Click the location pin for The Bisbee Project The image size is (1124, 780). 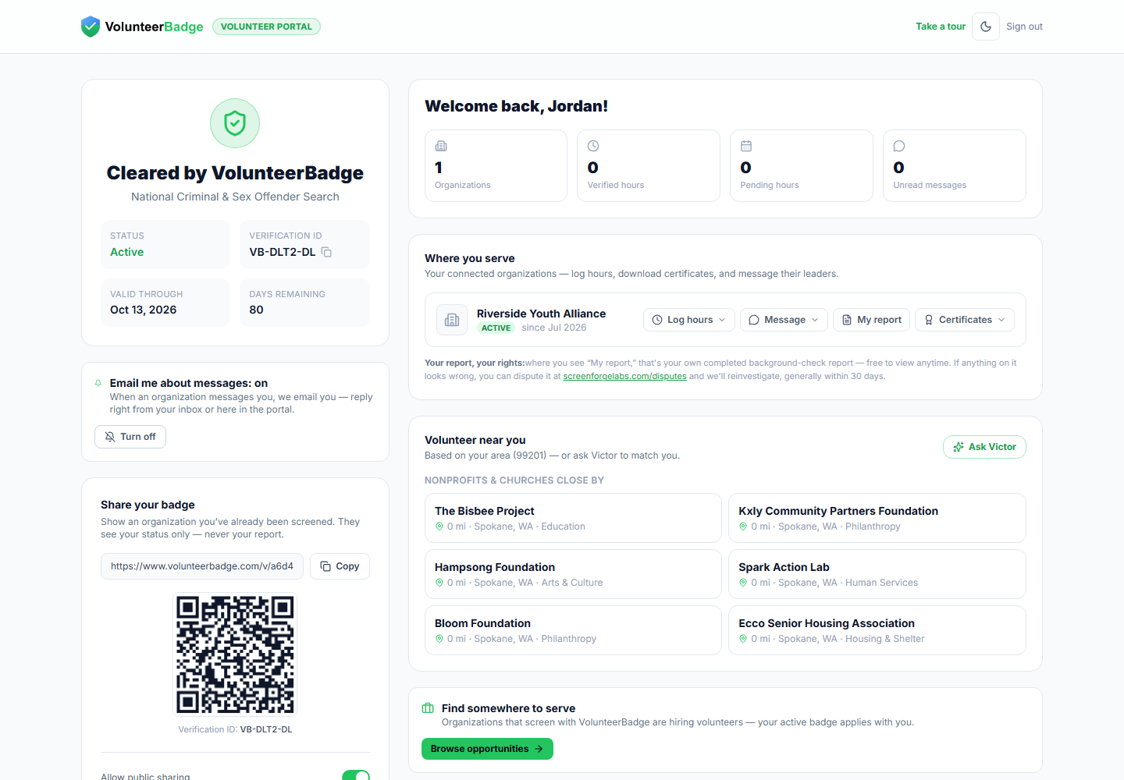point(439,526)
